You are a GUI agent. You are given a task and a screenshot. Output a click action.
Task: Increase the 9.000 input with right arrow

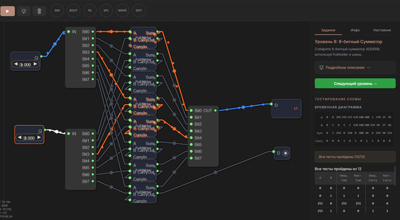[x=35, y=64]
